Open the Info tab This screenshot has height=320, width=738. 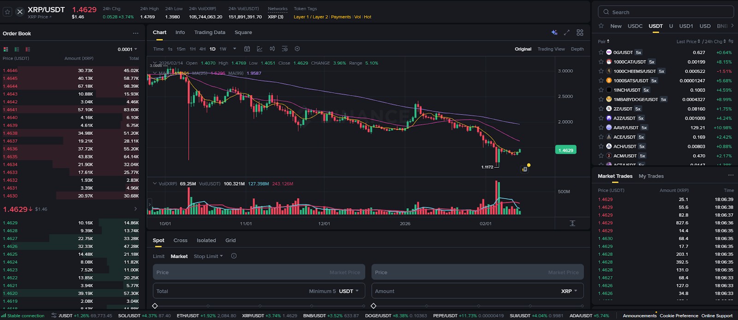coord(180,32)
